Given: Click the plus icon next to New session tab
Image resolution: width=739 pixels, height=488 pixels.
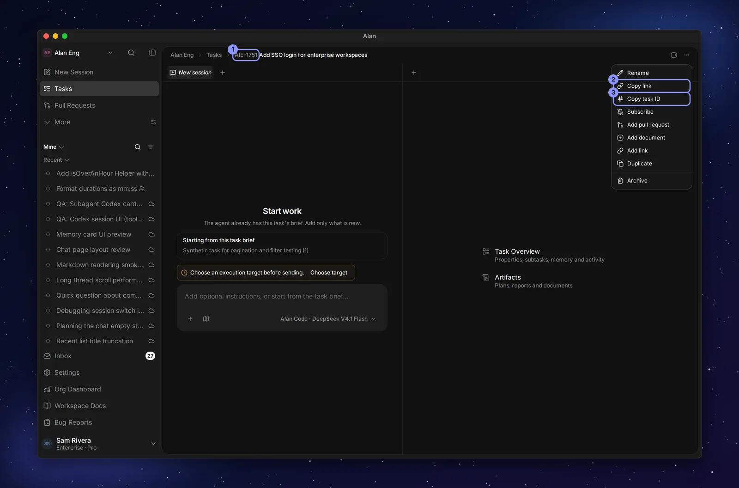Looking at the screenshot, I should point(223,73).
